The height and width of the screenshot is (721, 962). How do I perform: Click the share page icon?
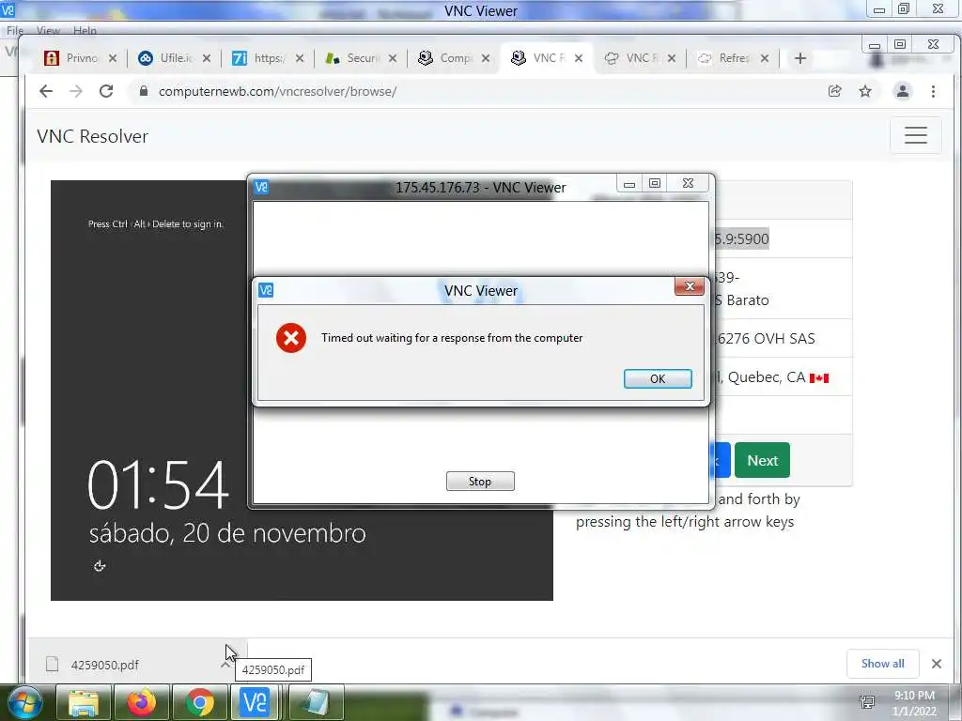pos(834,91)
